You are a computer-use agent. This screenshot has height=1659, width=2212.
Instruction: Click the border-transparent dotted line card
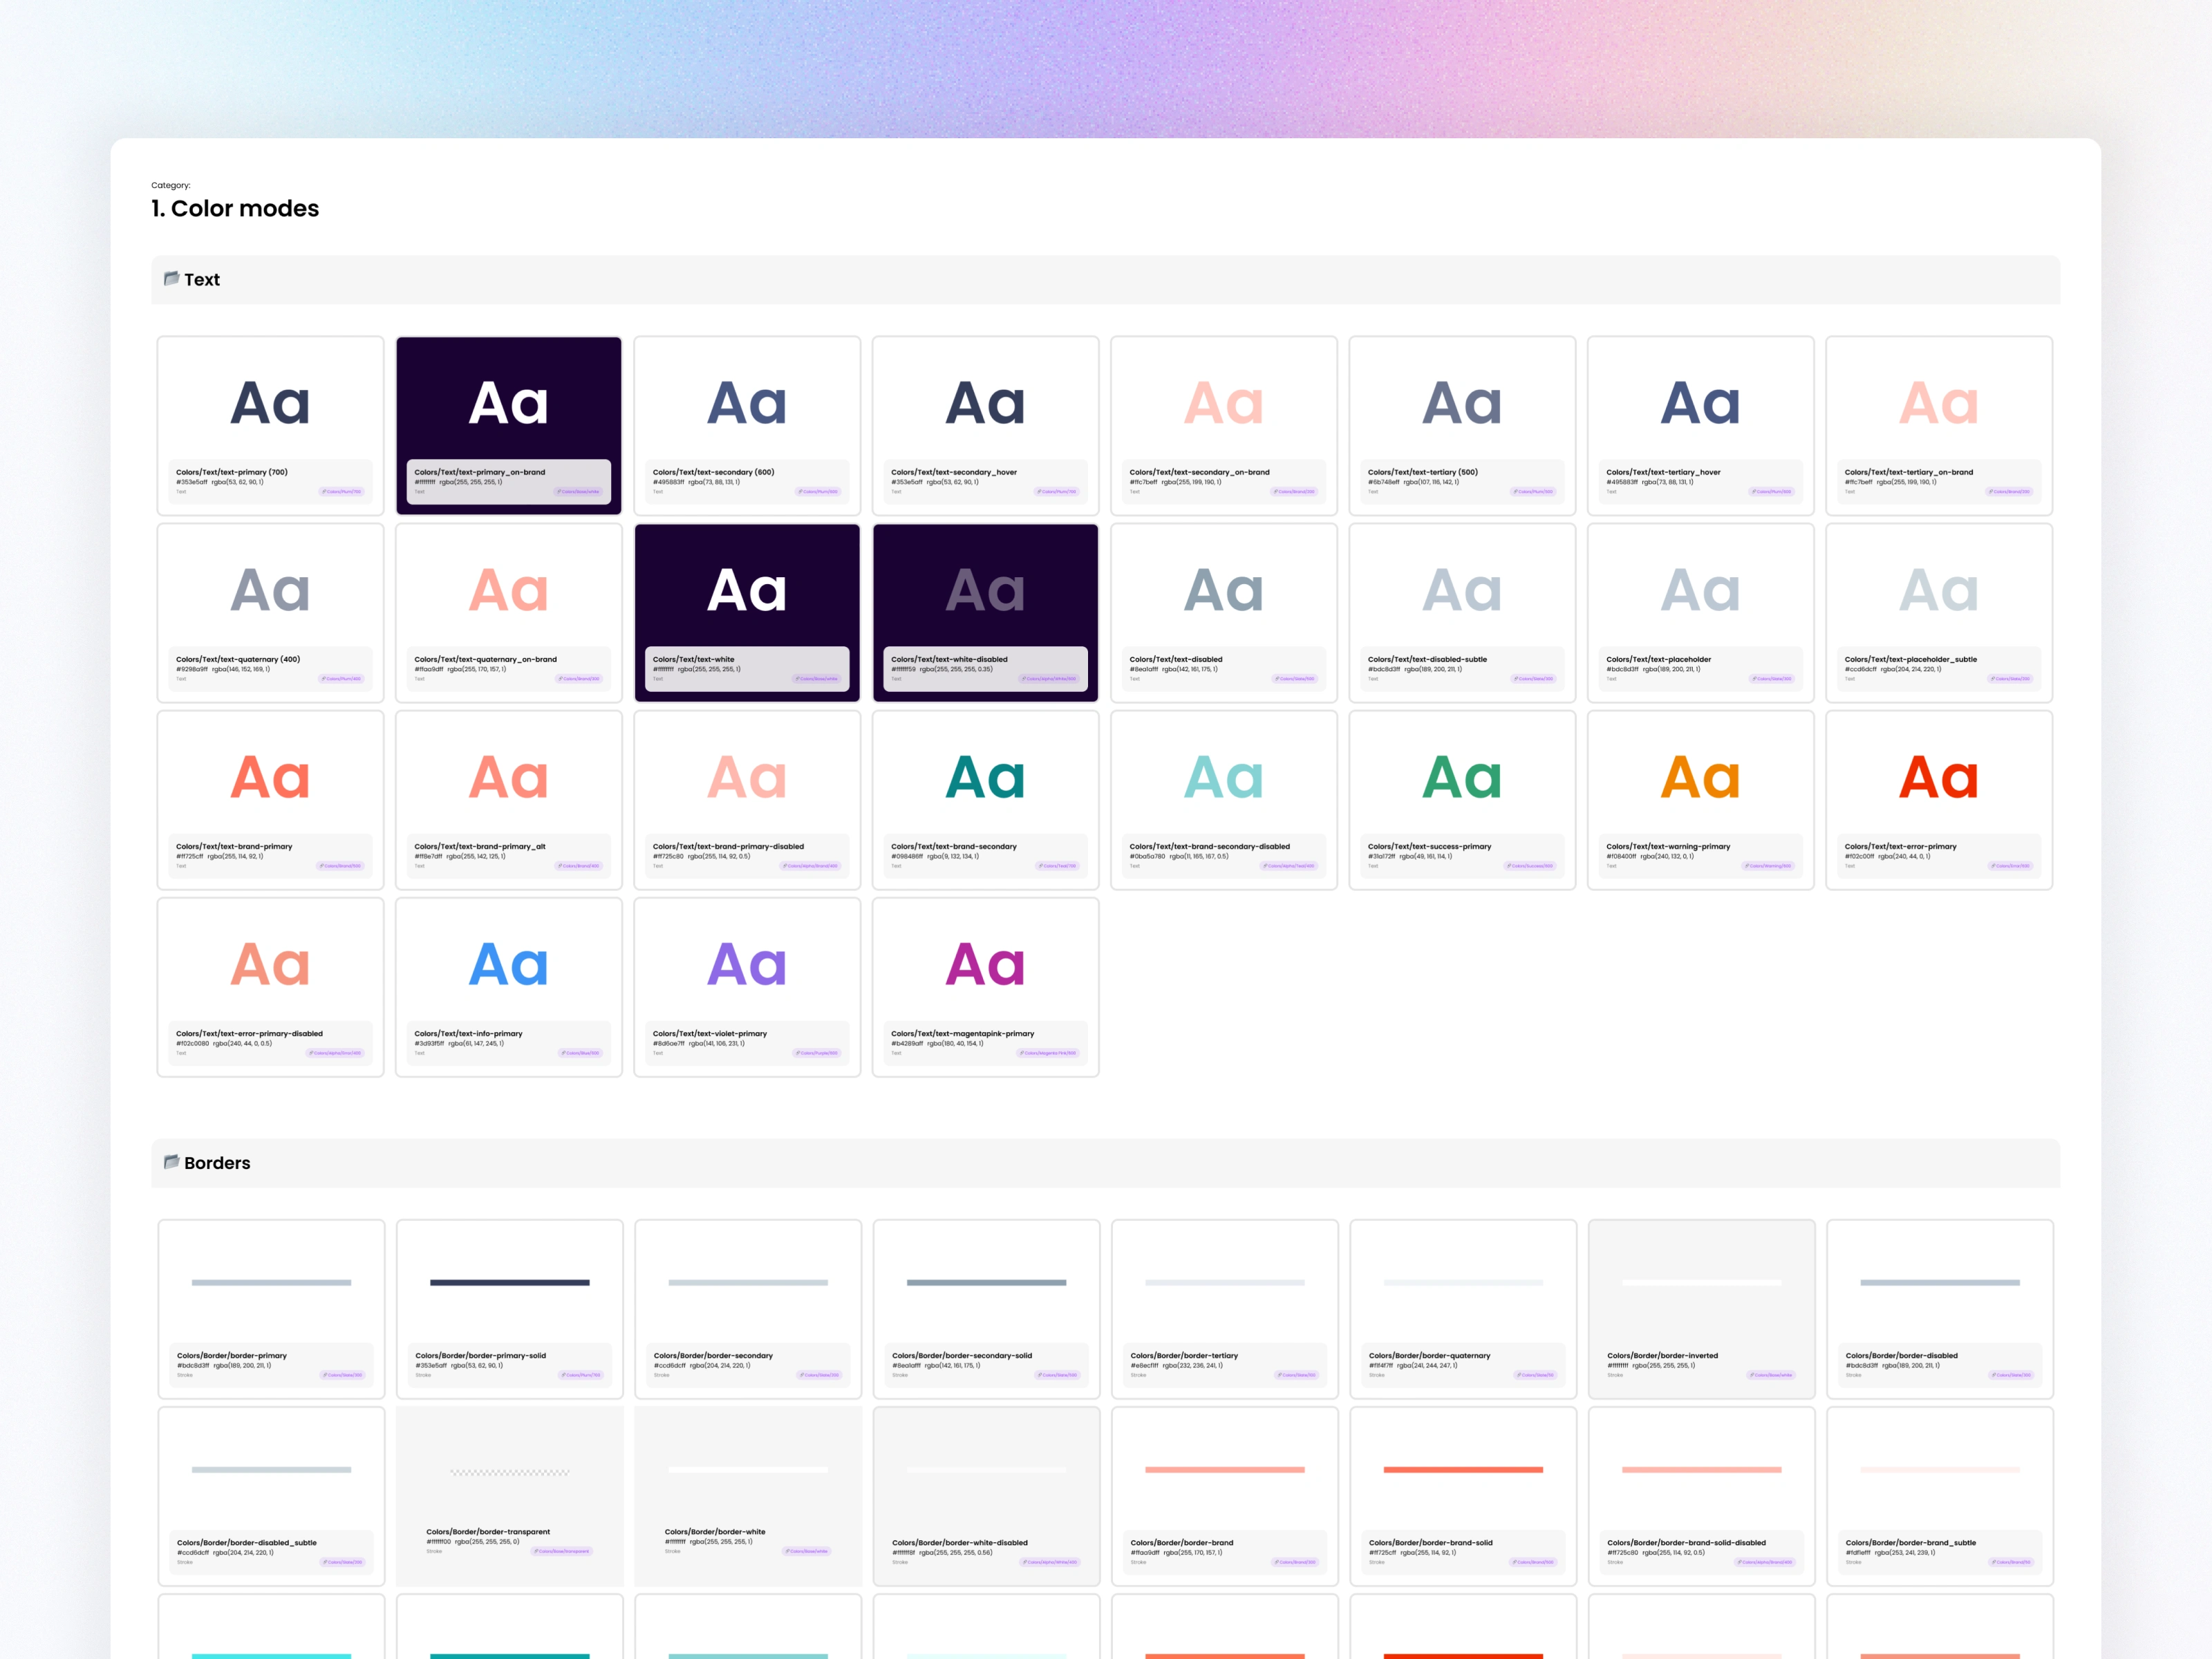point(509,1472)
